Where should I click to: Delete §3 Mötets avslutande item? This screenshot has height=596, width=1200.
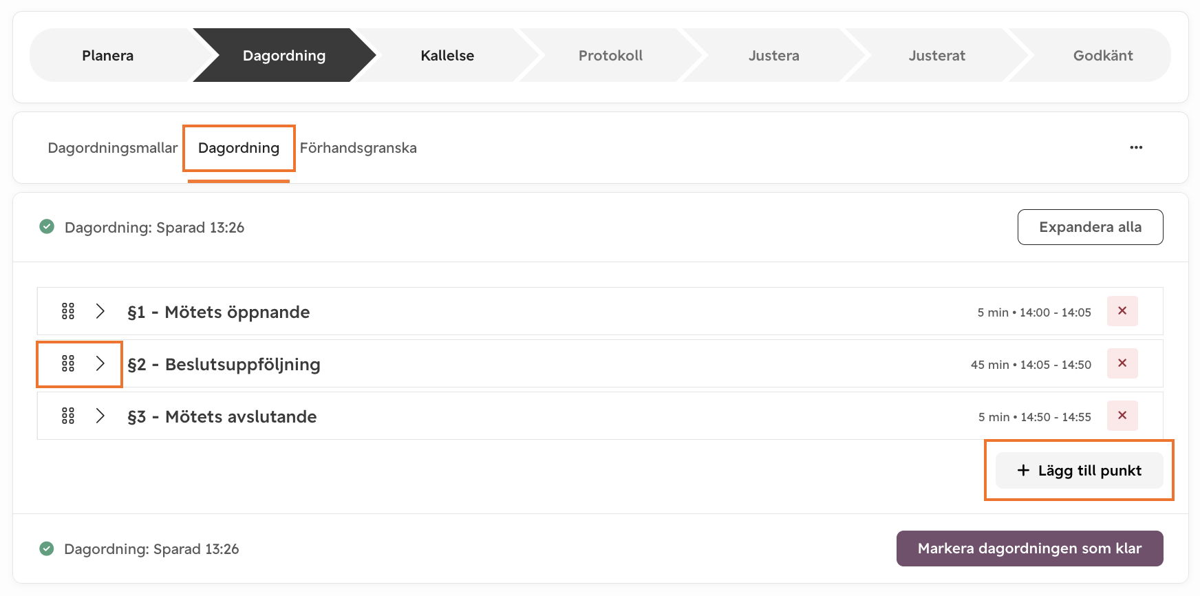click(x=1122, y=416)
